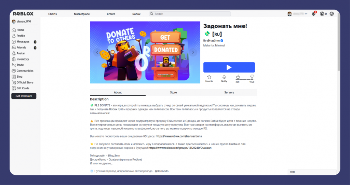Viewport: 350px width, 185px height.
Task: Dislike the game with thumbs down
Action: 252,77
